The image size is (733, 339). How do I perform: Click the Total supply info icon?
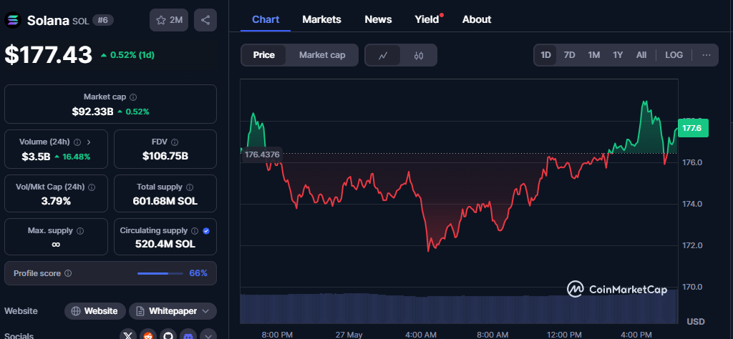coord(189,187)
